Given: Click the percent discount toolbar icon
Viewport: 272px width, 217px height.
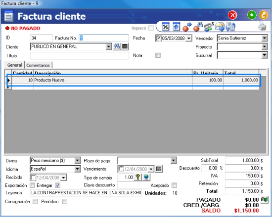Looking at the screenshot, I should click(166, 27).
